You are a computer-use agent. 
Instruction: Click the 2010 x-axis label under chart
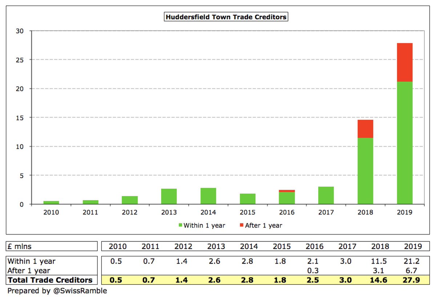[x=51, y=212]
